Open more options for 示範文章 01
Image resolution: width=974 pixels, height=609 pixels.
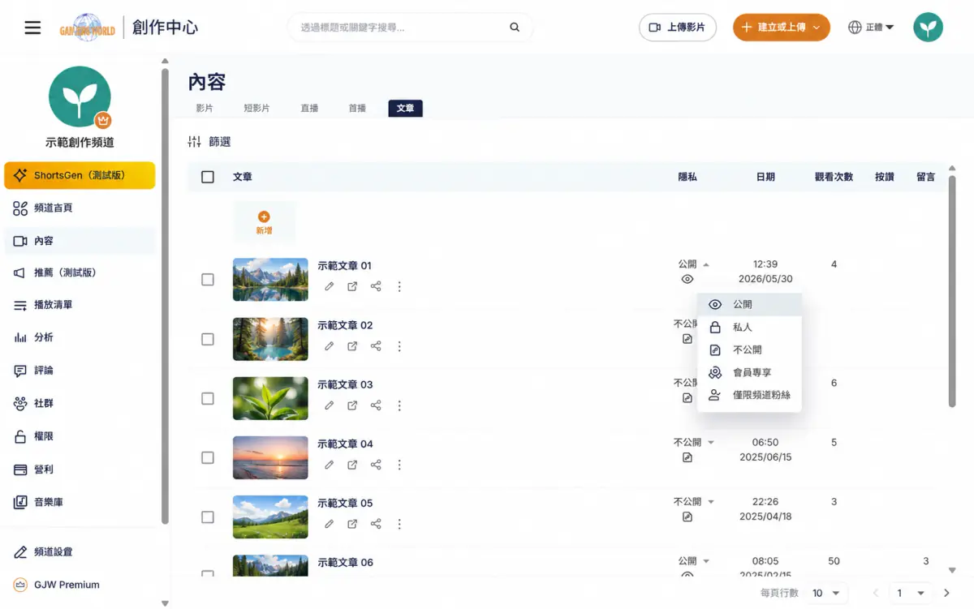399,286
